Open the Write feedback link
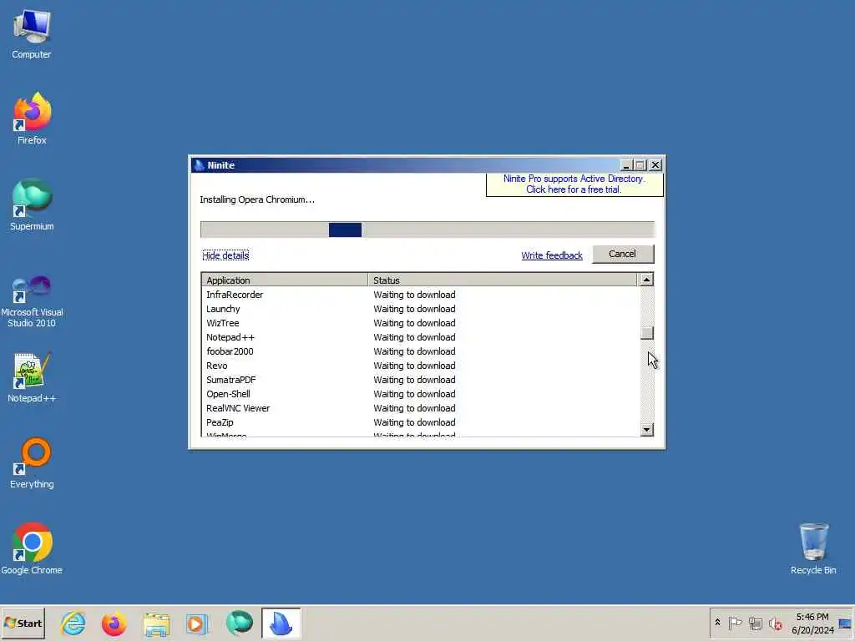The width and height of the screenshot is (855, 641). (551, 255)
